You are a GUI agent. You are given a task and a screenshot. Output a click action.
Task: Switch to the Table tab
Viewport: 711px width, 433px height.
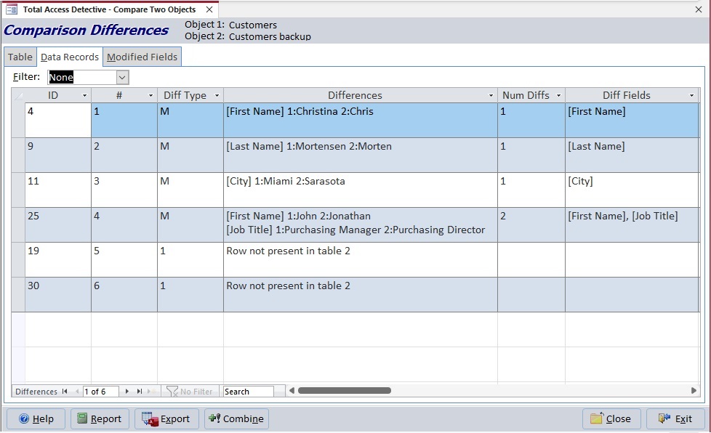coord(20,57)
